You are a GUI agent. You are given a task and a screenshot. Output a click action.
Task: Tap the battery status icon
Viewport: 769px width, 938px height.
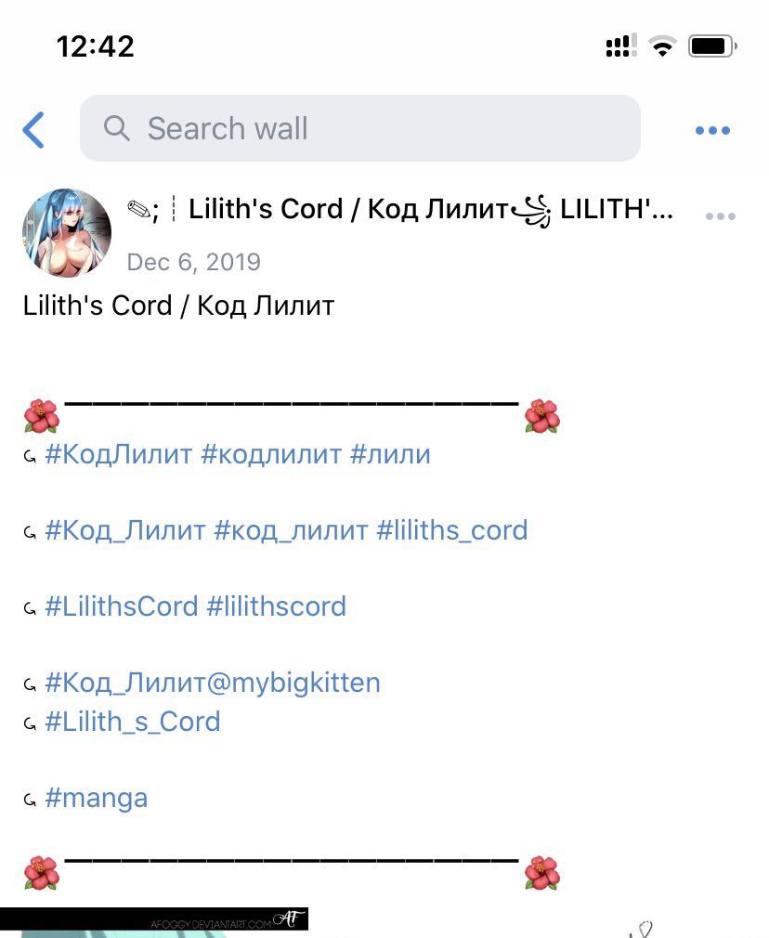[712, 46]
